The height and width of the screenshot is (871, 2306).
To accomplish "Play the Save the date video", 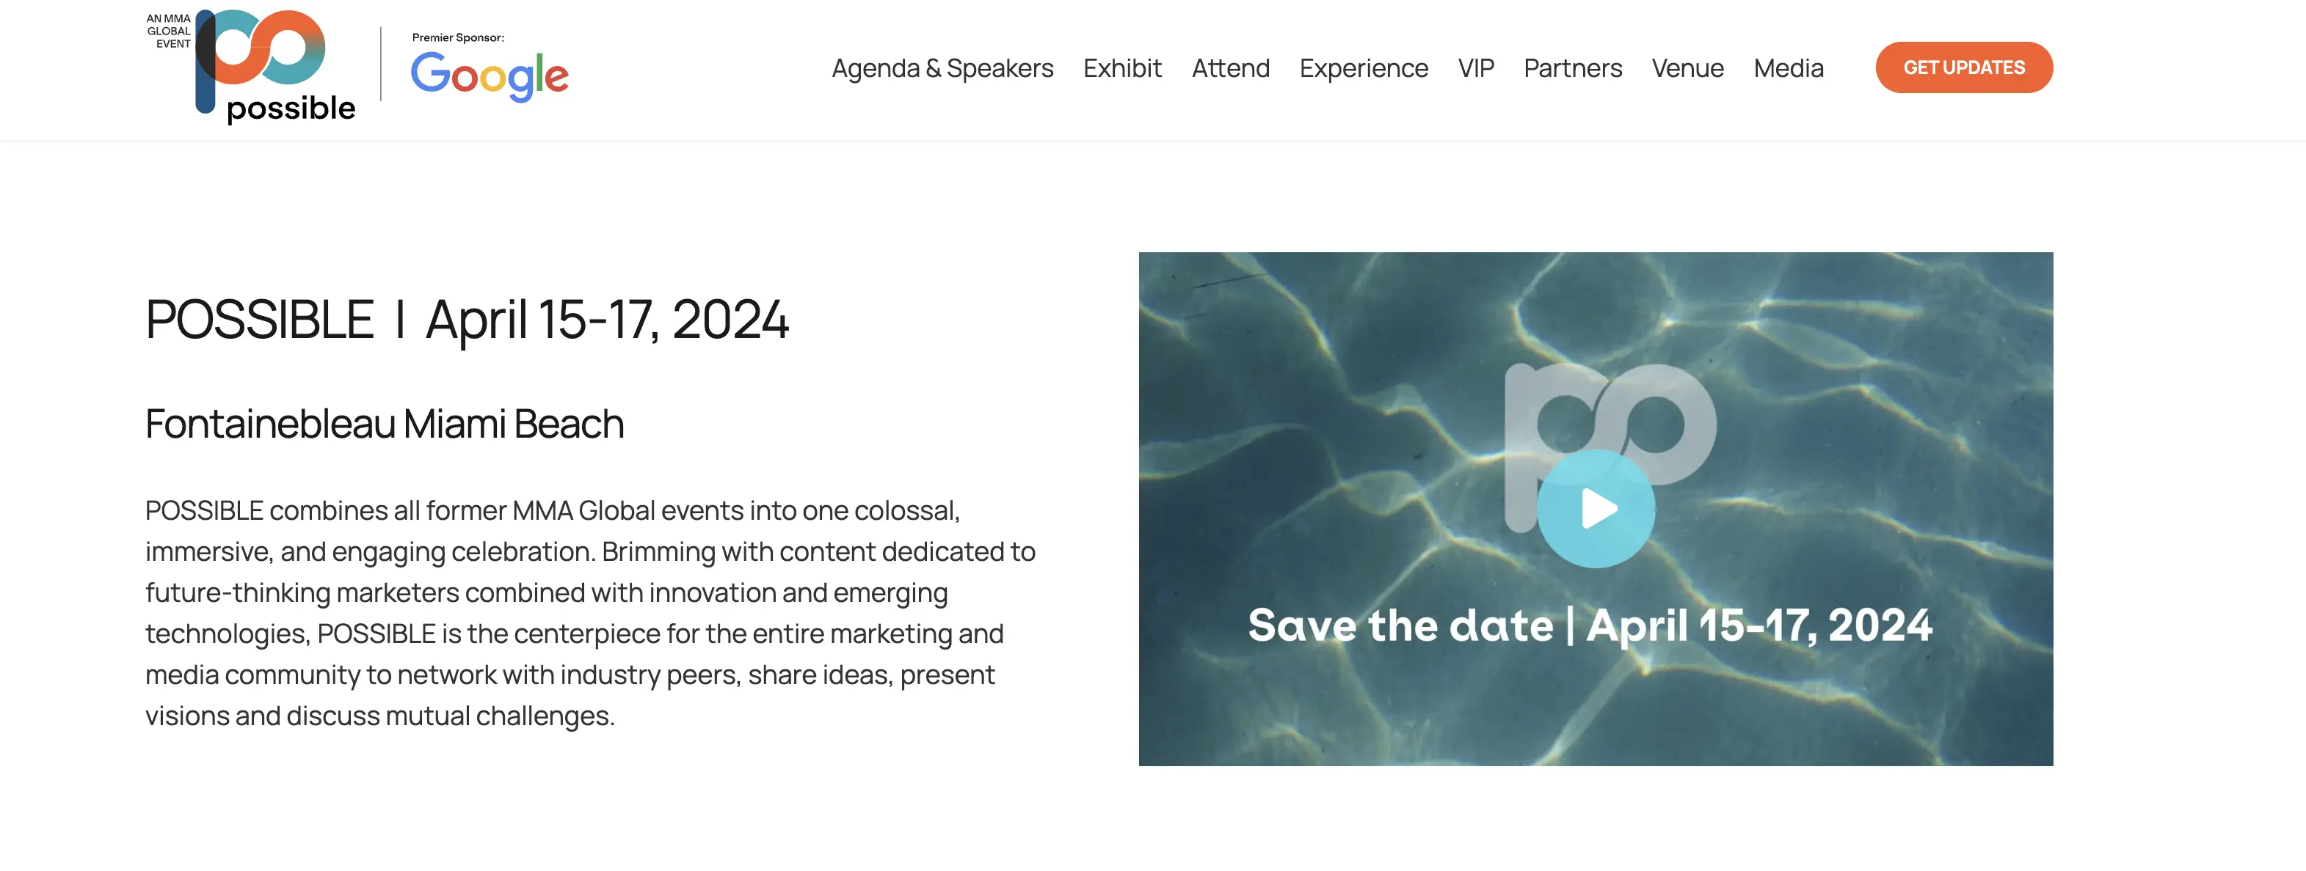I will (1596, 509).
